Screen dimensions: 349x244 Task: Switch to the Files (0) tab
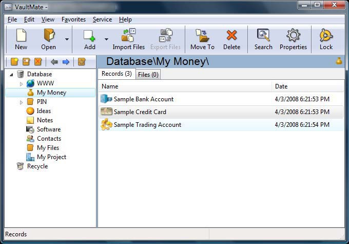click(148, 75)
